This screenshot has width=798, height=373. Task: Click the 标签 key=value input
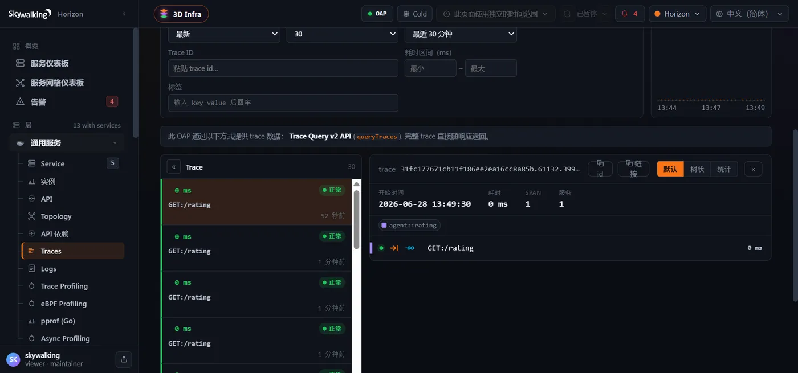pyautogui.click(x=283, y=103)
